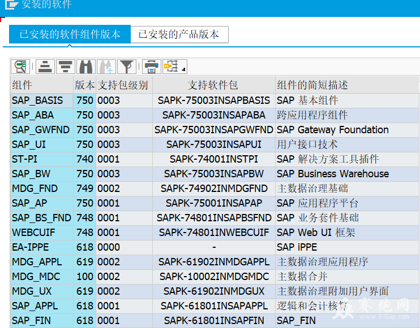Click support package SAPK-74902INMDGFND
Image resolution: width=420 pixels, height=328 pixels.
pos(214,189)
